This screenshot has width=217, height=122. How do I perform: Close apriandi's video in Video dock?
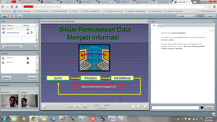(x=17, y=92)
